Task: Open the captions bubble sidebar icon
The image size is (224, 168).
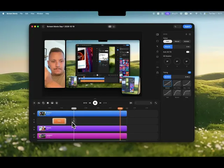Action: [x=157, y=57]
